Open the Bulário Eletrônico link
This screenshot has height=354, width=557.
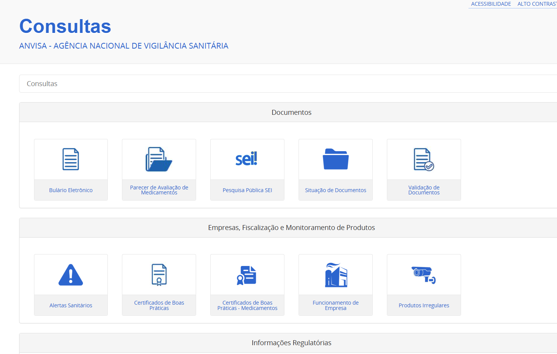coord(71,190)
